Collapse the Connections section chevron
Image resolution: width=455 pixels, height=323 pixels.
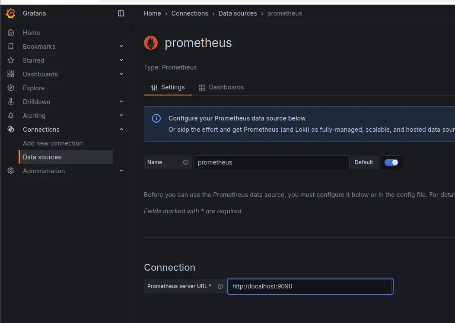click(121, 130)
